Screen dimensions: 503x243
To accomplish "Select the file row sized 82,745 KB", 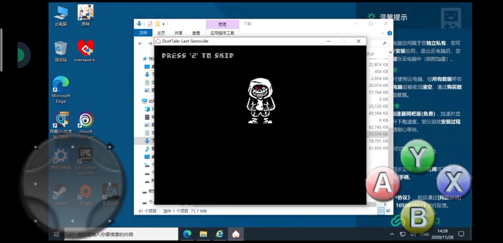I will [377, 127].
